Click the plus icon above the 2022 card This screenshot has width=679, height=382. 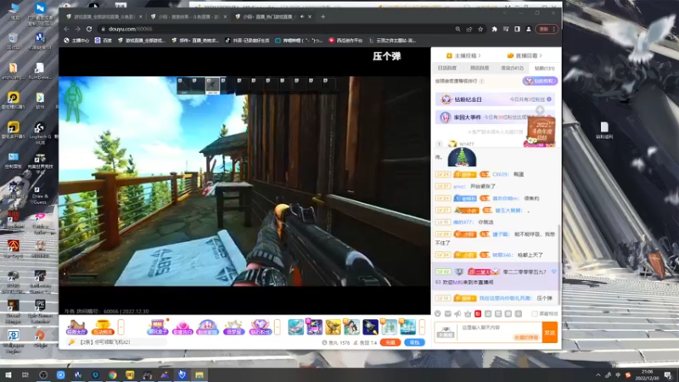(540, 110)
